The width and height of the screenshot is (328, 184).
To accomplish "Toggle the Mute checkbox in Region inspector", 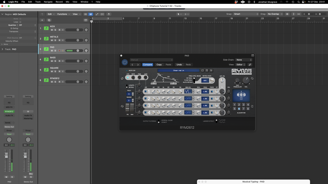I will [x=20, y=19].
